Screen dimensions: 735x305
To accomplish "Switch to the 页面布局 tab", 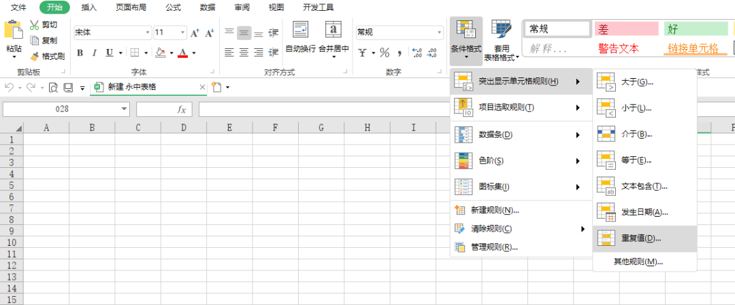I will (131, 7).
